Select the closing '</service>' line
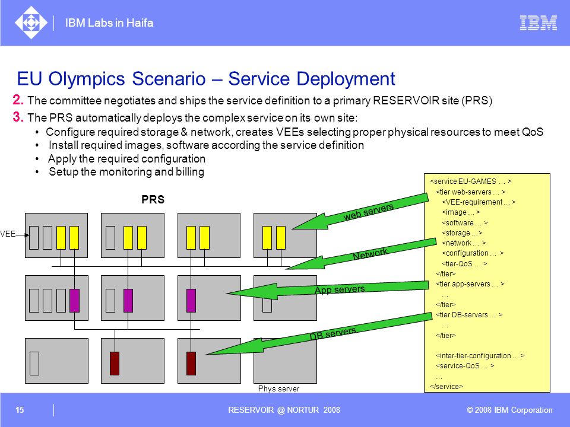 (446, 386)
